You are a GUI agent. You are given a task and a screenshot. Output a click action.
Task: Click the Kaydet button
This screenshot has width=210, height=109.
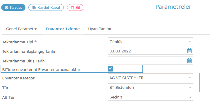[13, 7]
